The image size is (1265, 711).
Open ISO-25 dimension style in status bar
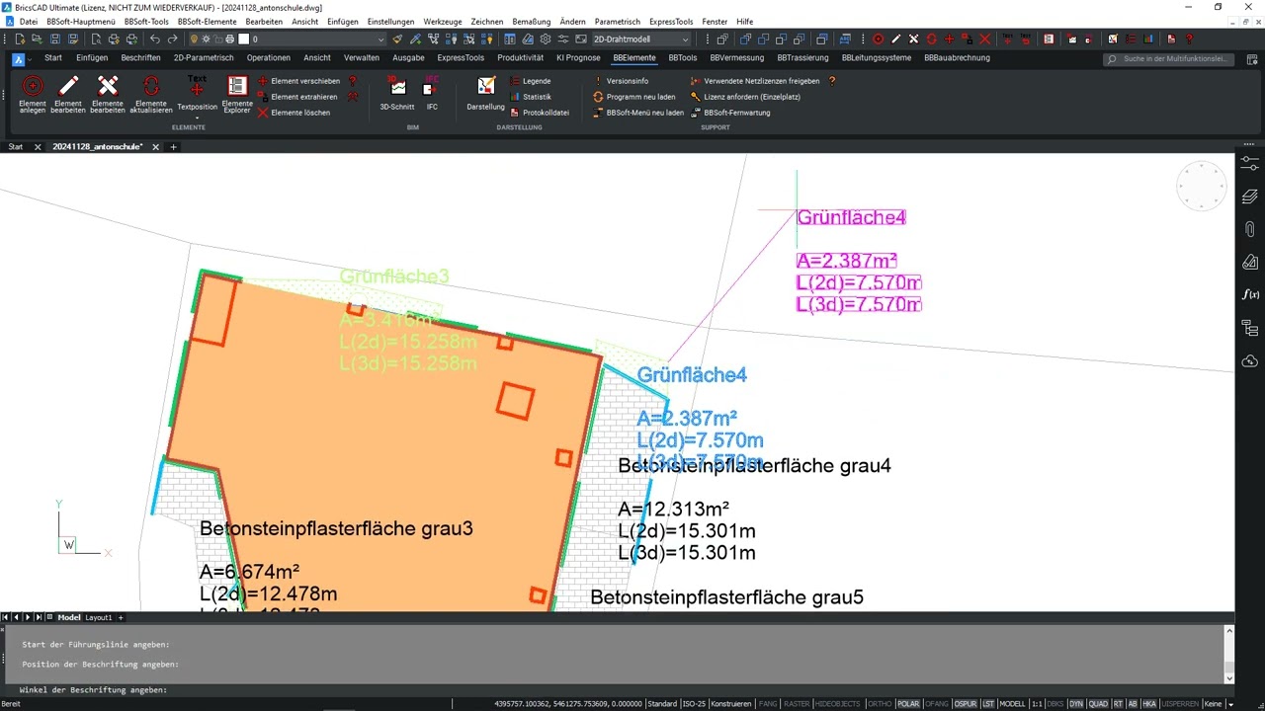pos(695,704)
